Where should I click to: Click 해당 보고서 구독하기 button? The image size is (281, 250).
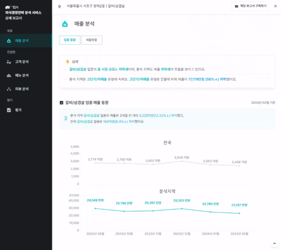(x=251, y=6)
